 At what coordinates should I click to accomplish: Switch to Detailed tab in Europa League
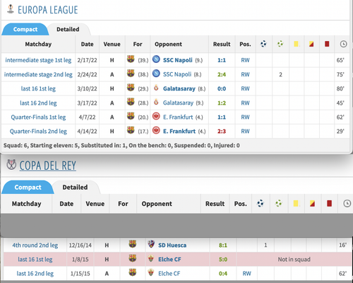click(x=68, y=29)
